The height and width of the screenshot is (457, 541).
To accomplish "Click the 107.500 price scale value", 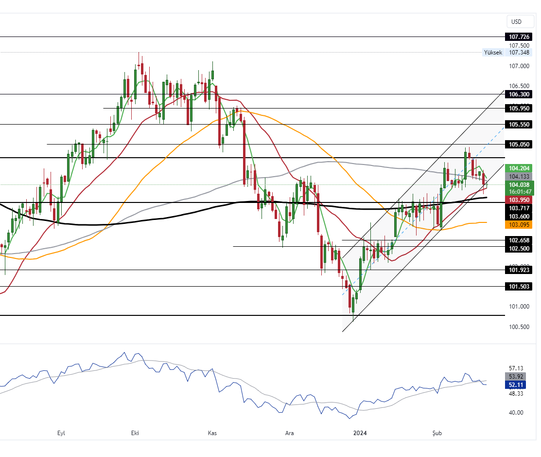I will pyautogui.click(x=519, y=46).
